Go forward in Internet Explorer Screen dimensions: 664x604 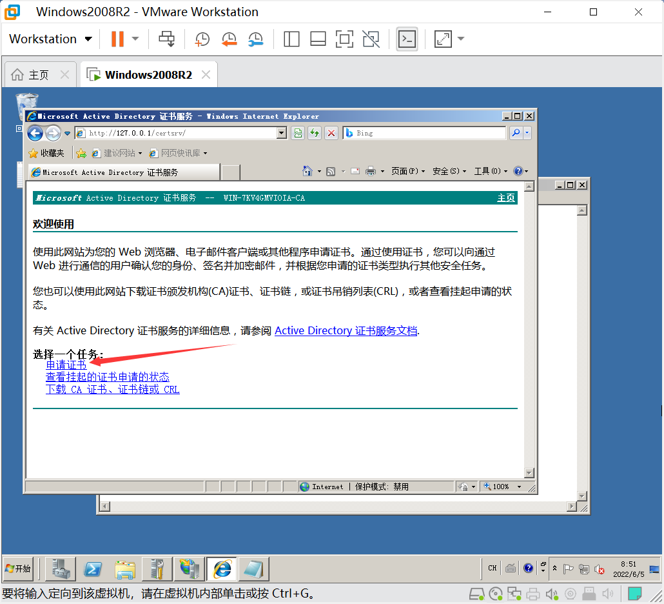[x=53, y=133]
